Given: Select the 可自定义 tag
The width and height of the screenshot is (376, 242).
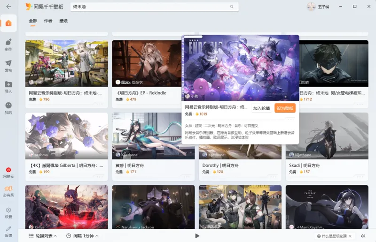Looking at the screenshot, I should 251,126.
